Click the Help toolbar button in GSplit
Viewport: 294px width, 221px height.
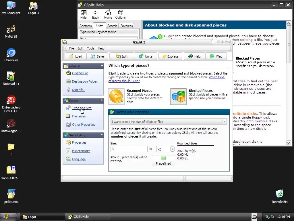194,56
